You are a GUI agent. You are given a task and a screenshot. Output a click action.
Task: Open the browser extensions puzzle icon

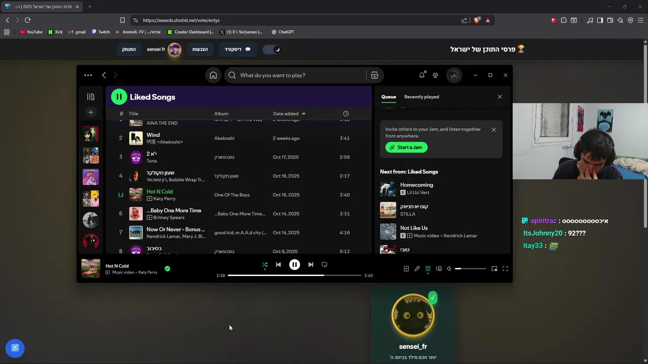click(x=563, y=20)
